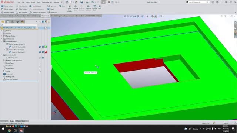
Task: Click Parting Surfaces tool
Action: [88, 8]
